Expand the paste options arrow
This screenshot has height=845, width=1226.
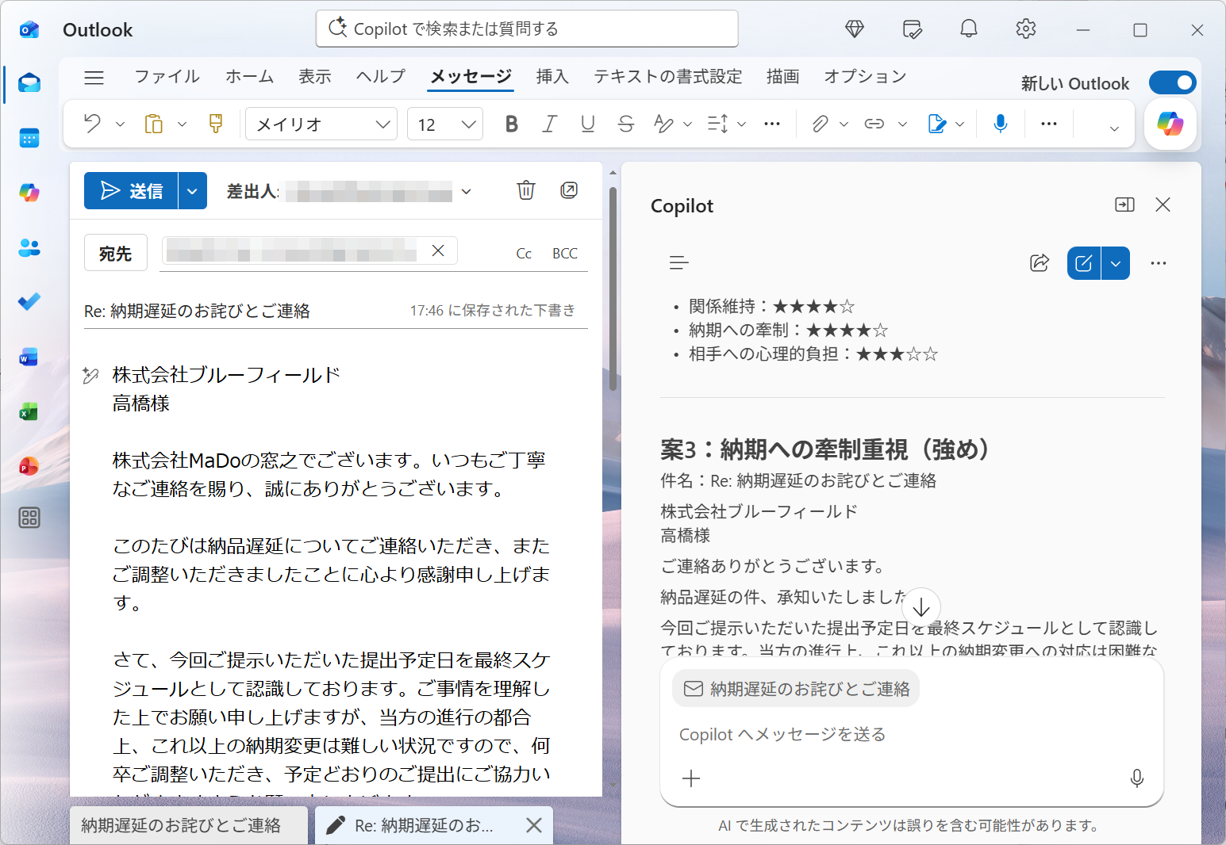(x=183, y=124)
